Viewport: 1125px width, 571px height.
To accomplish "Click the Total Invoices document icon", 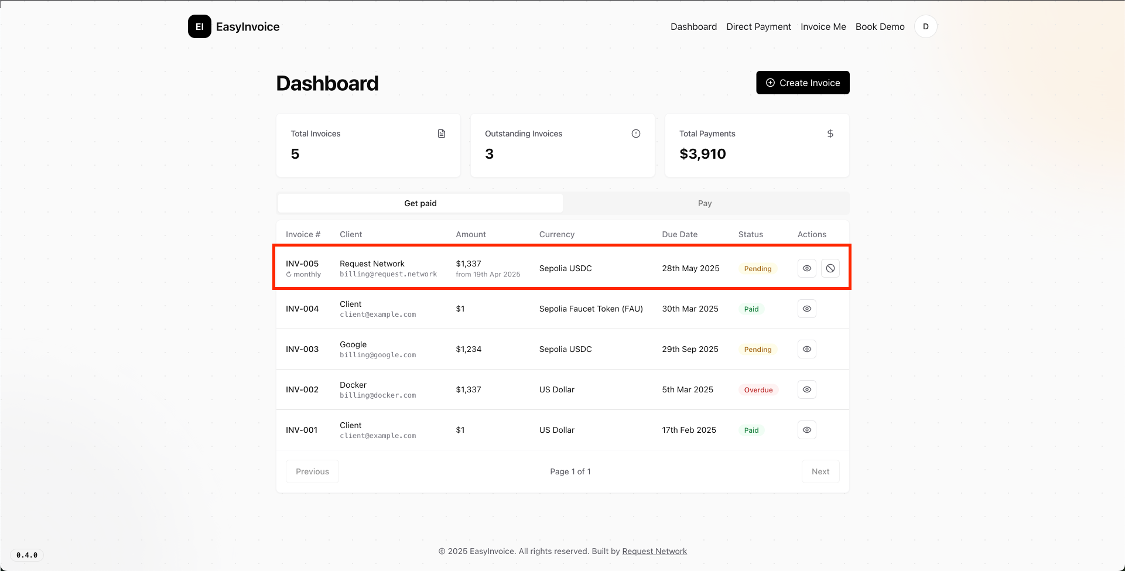I will [442, 134].
